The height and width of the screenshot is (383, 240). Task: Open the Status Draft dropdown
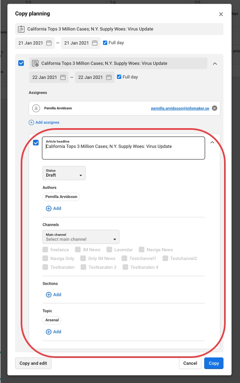(x=64, y=173)
